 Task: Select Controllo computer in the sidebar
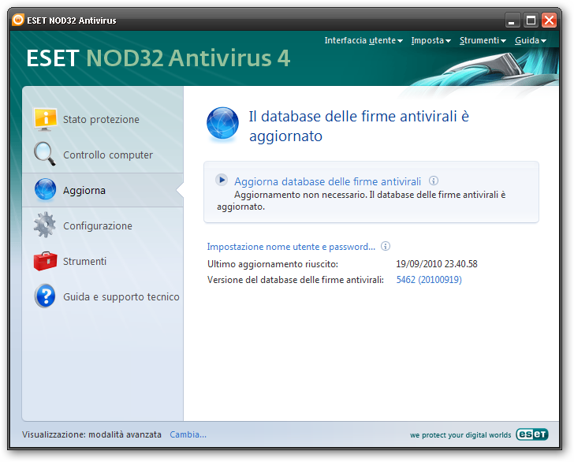[x=108, y=155]
